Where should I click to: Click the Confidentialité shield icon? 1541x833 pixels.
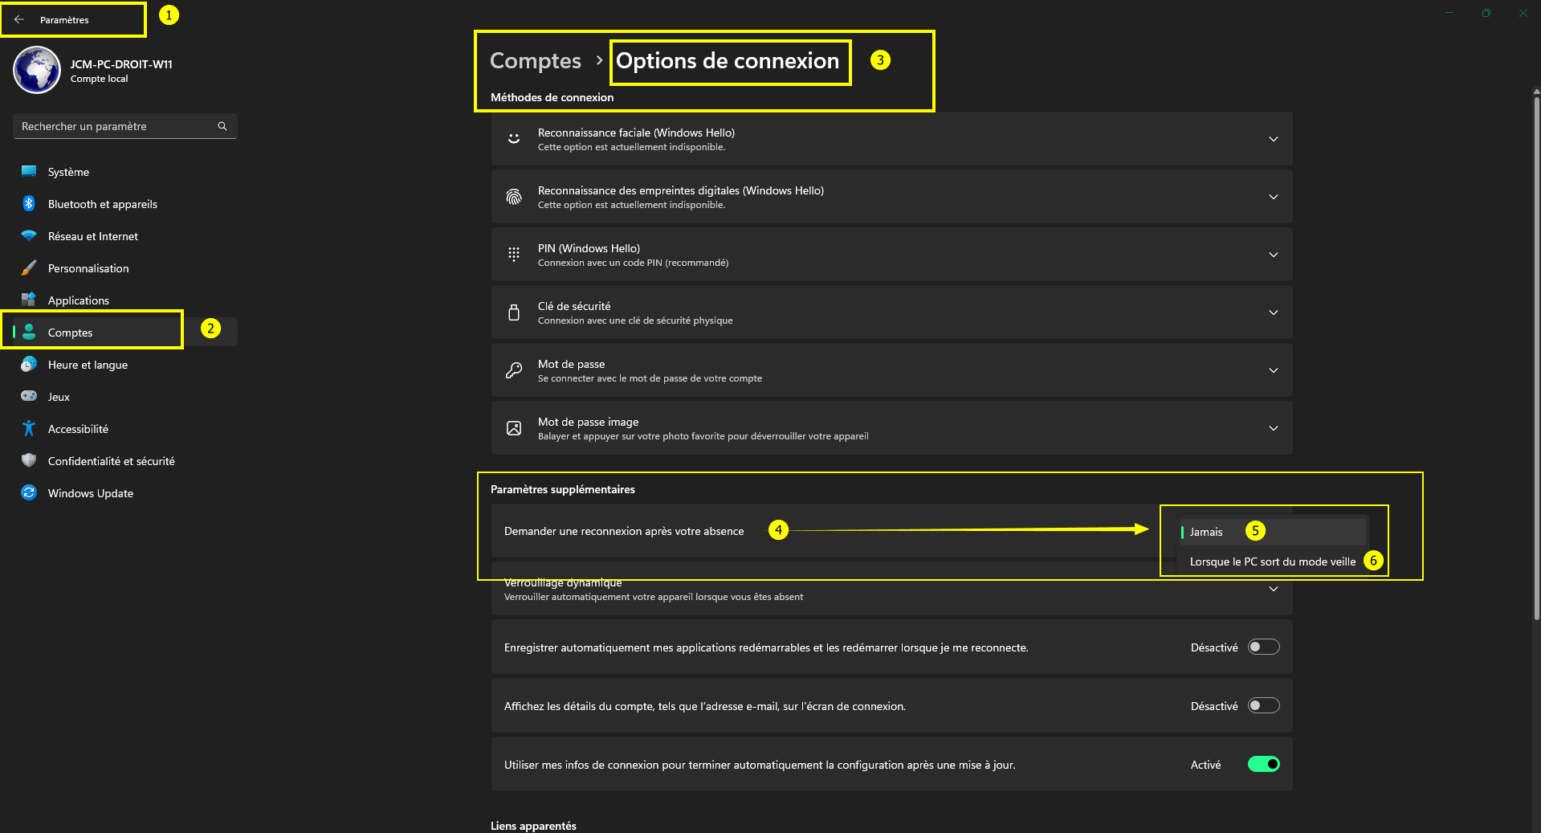tap(29, 460)
